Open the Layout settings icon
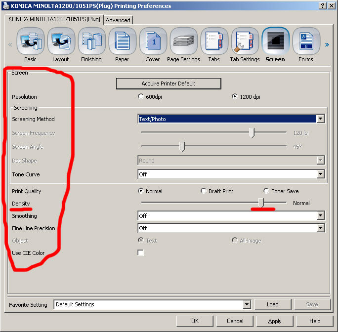 point(61,41)
